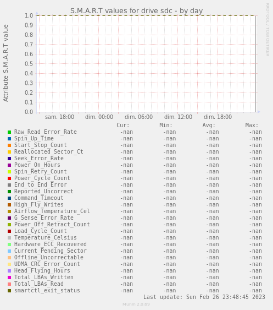Screen dimensions: 273x310
Task: Click the Spin_Retry_Count legend label
Action: [41, 172]
